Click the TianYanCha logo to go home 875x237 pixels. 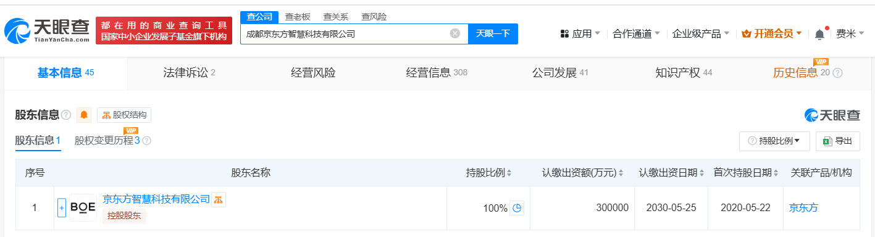[47, 30]
